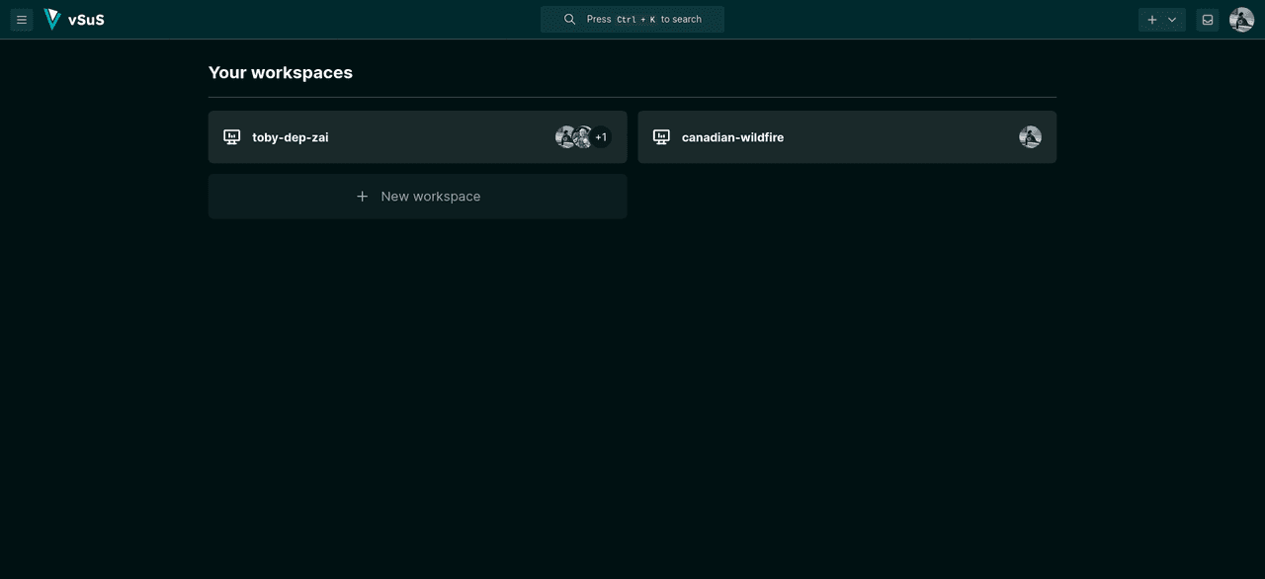
Task: Create a New workspace
Action: pyautogui.click(x=430, y=197)
